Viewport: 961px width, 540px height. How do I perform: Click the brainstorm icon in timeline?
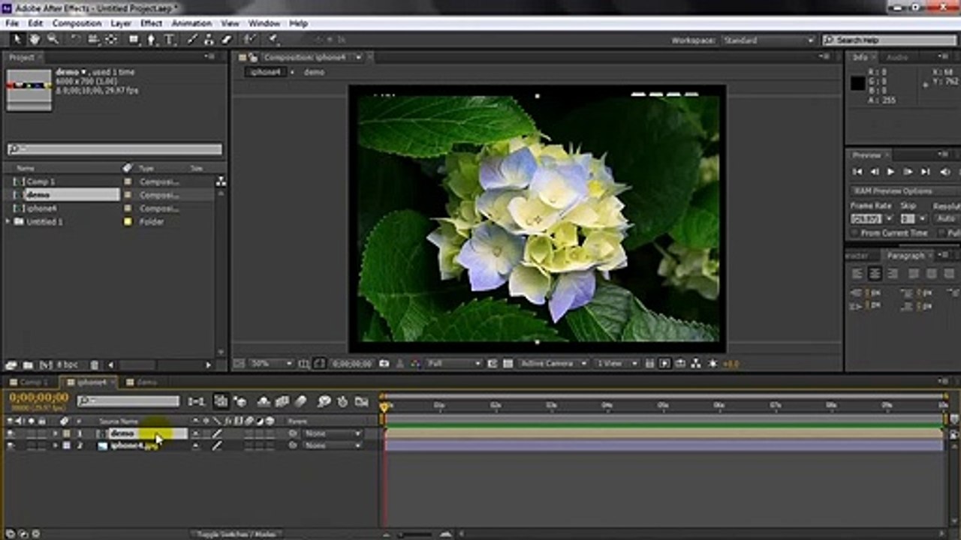click(324, 402)
